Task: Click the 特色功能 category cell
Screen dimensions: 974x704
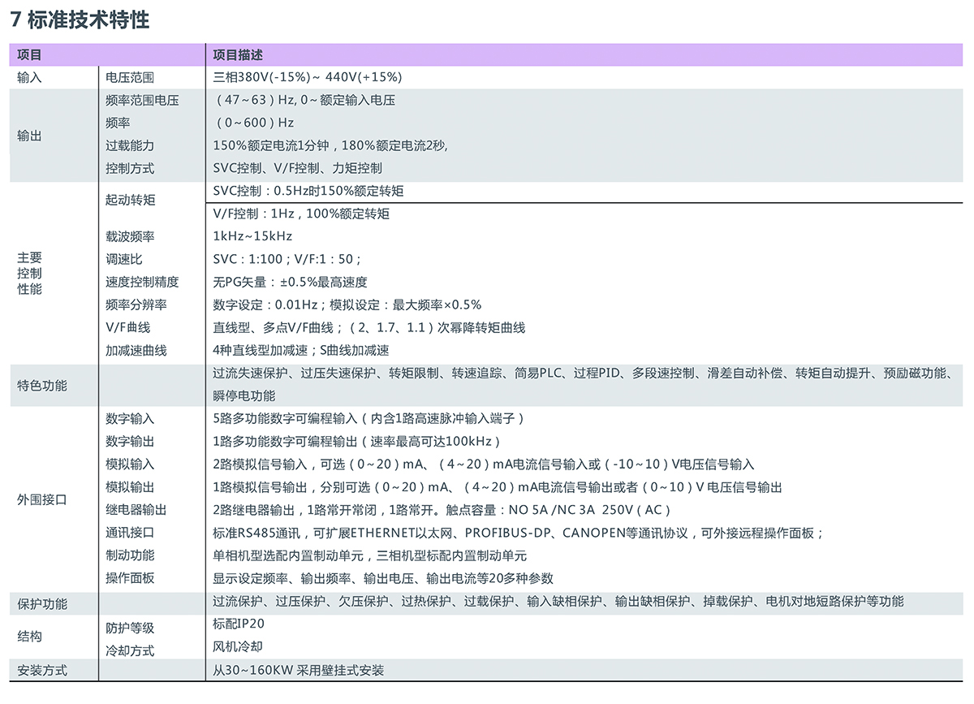Action: pyautogui.click(x=42, y=386)
